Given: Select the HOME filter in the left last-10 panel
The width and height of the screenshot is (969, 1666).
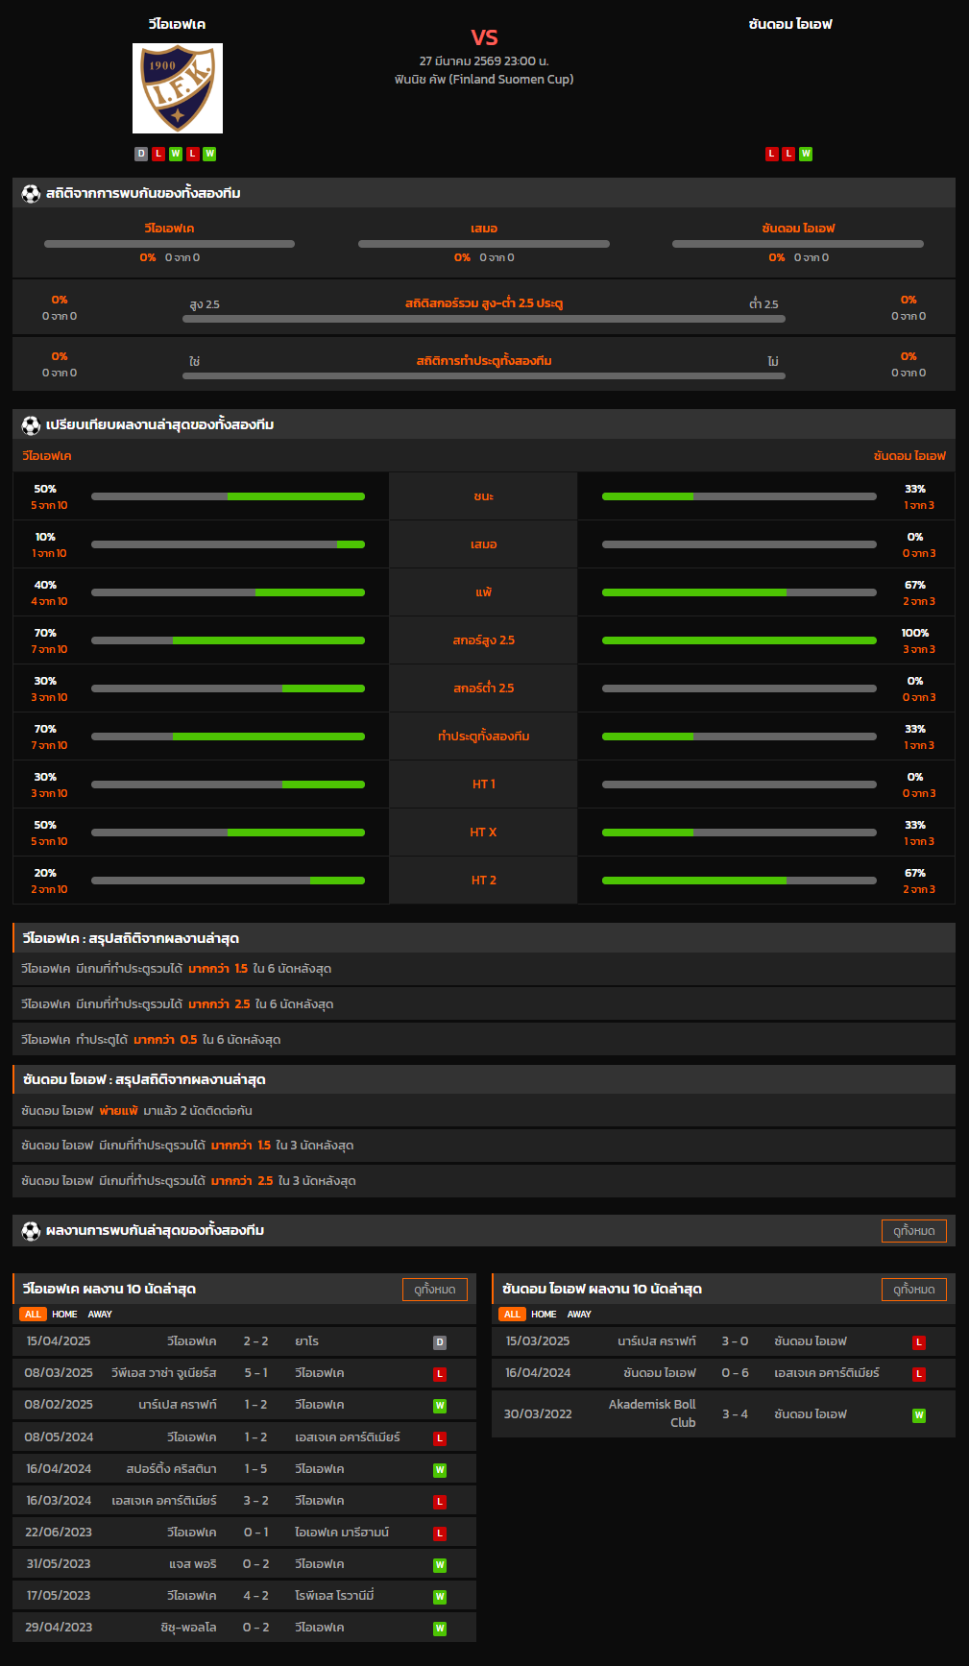Looking at the screenshot, I should (x=64, y=1314).
